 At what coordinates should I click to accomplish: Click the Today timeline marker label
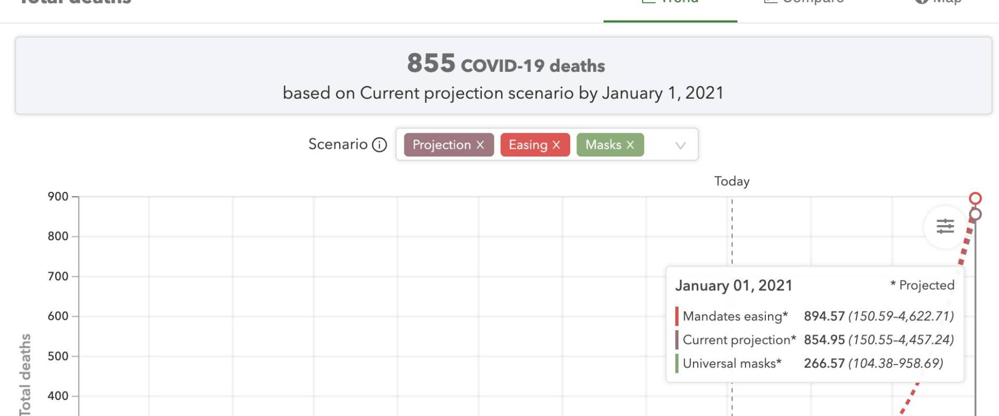point(732,181)
